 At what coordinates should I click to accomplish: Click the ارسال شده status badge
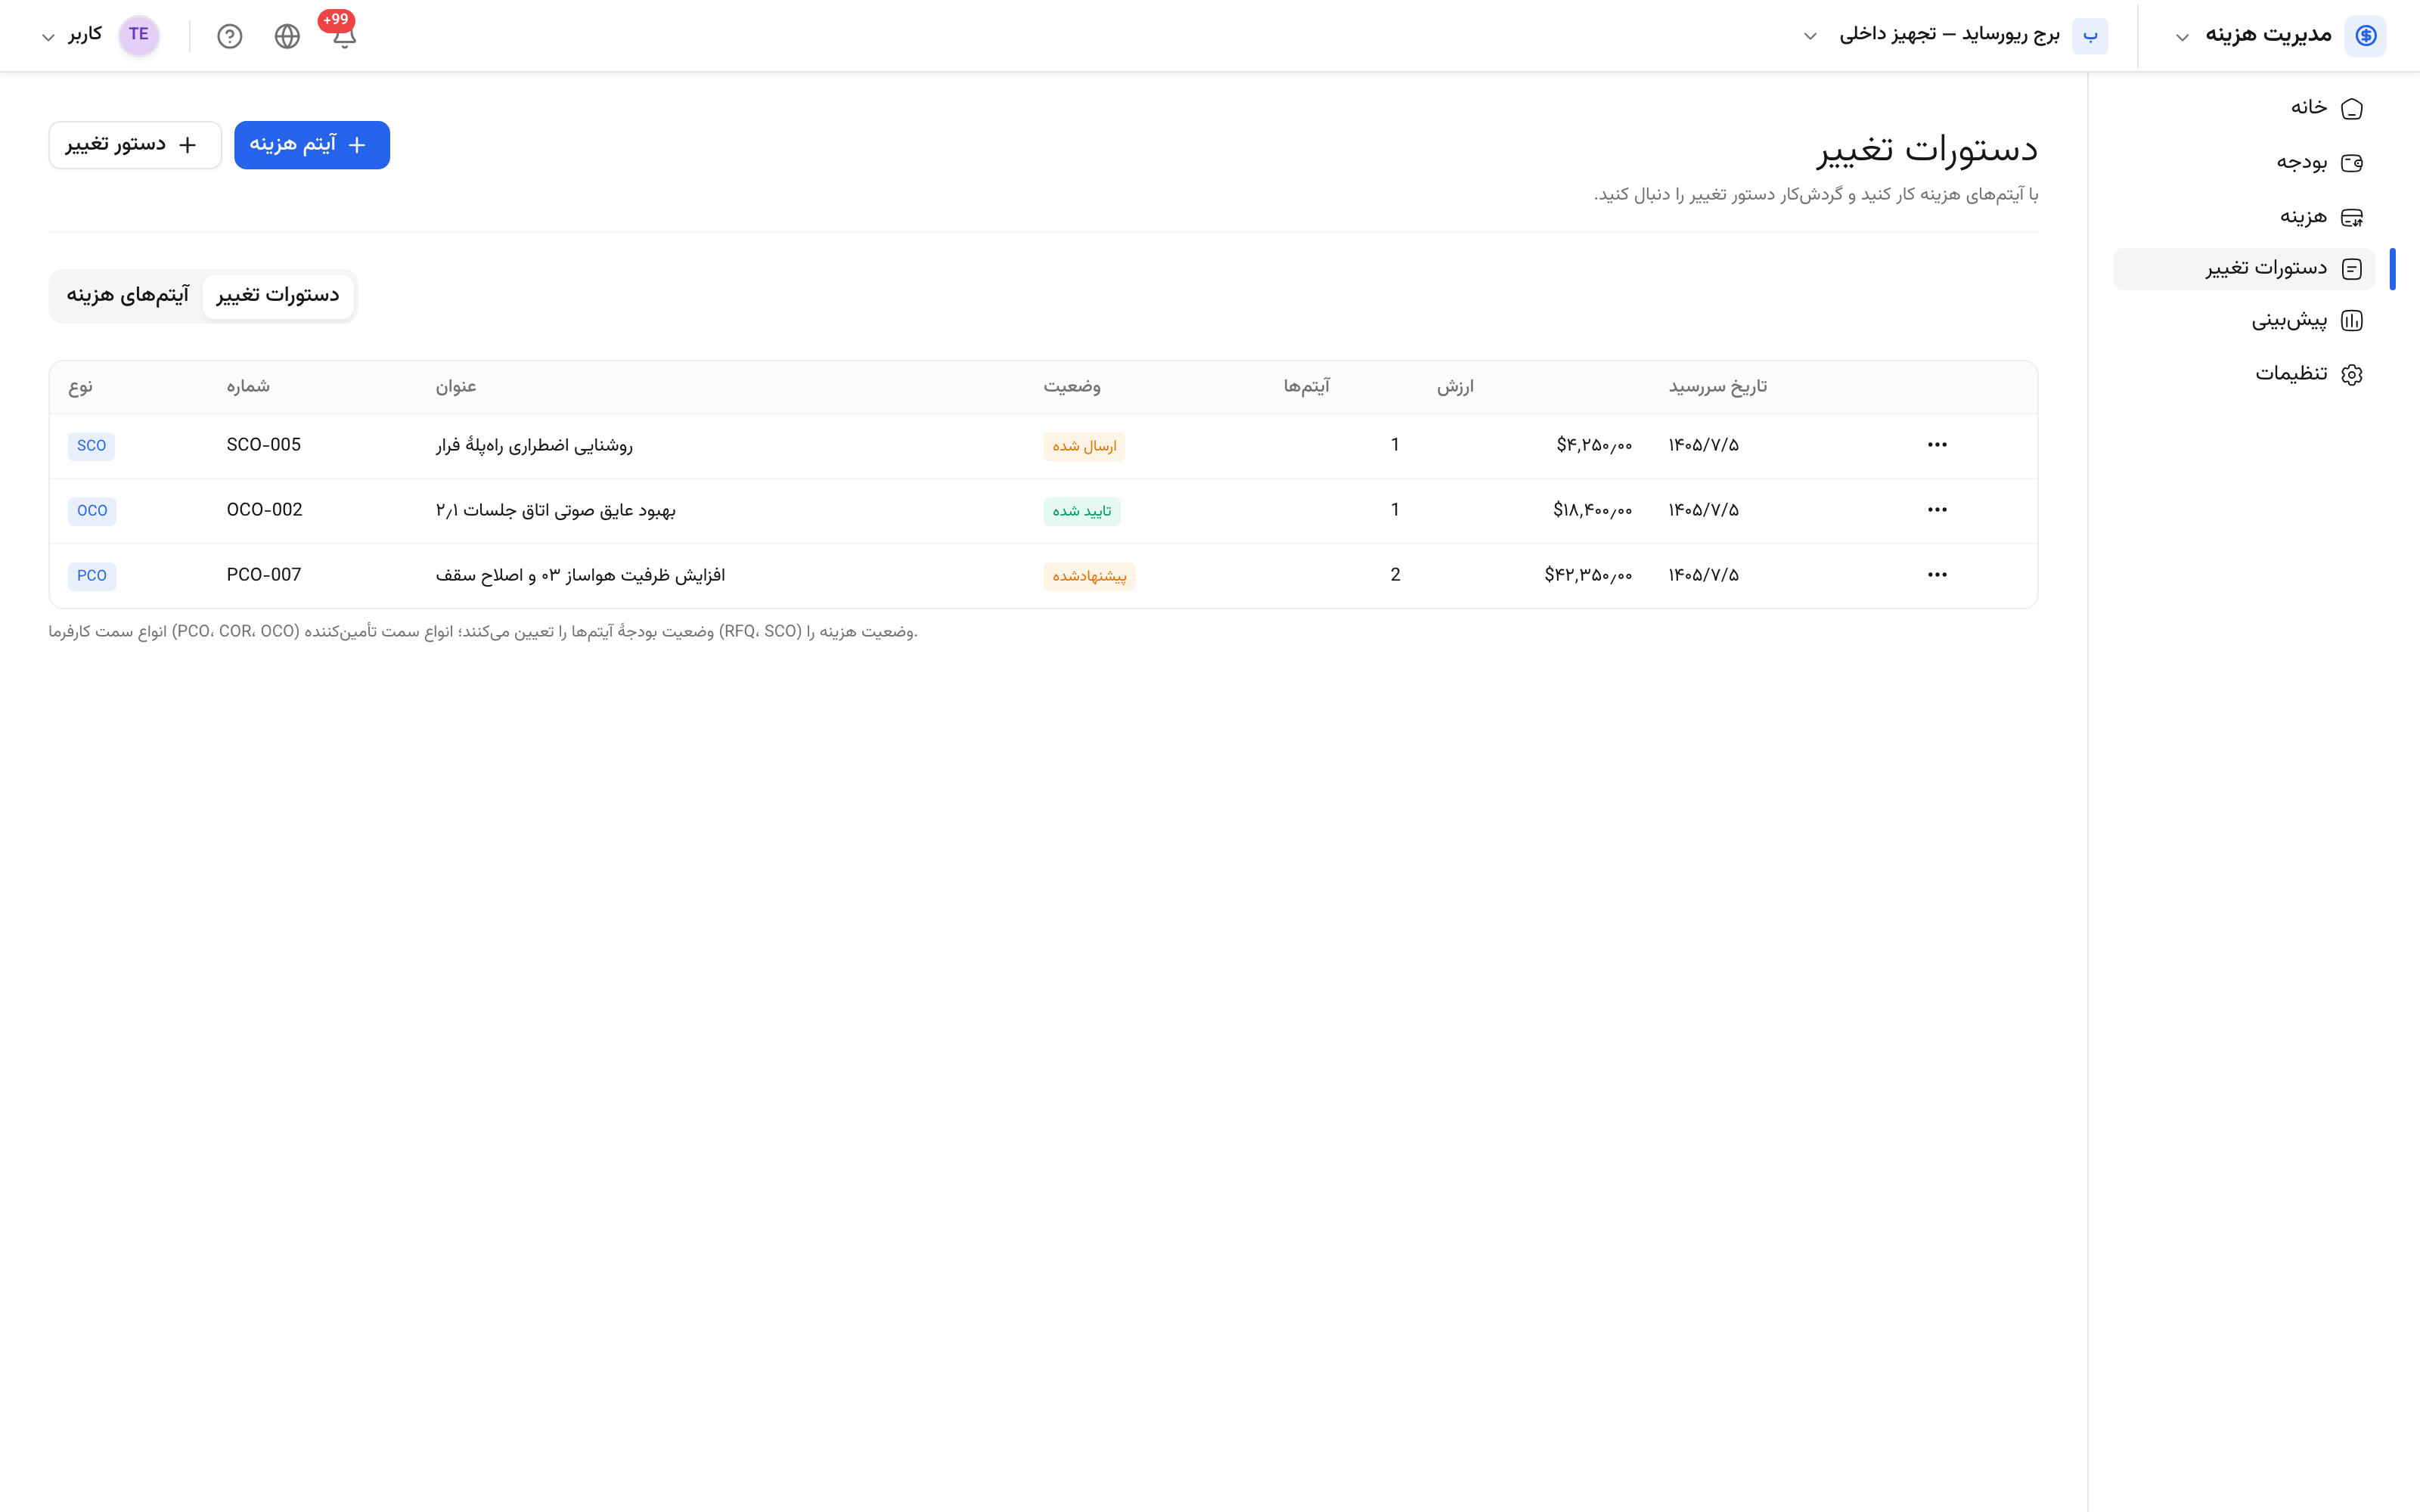point(1084,446)
